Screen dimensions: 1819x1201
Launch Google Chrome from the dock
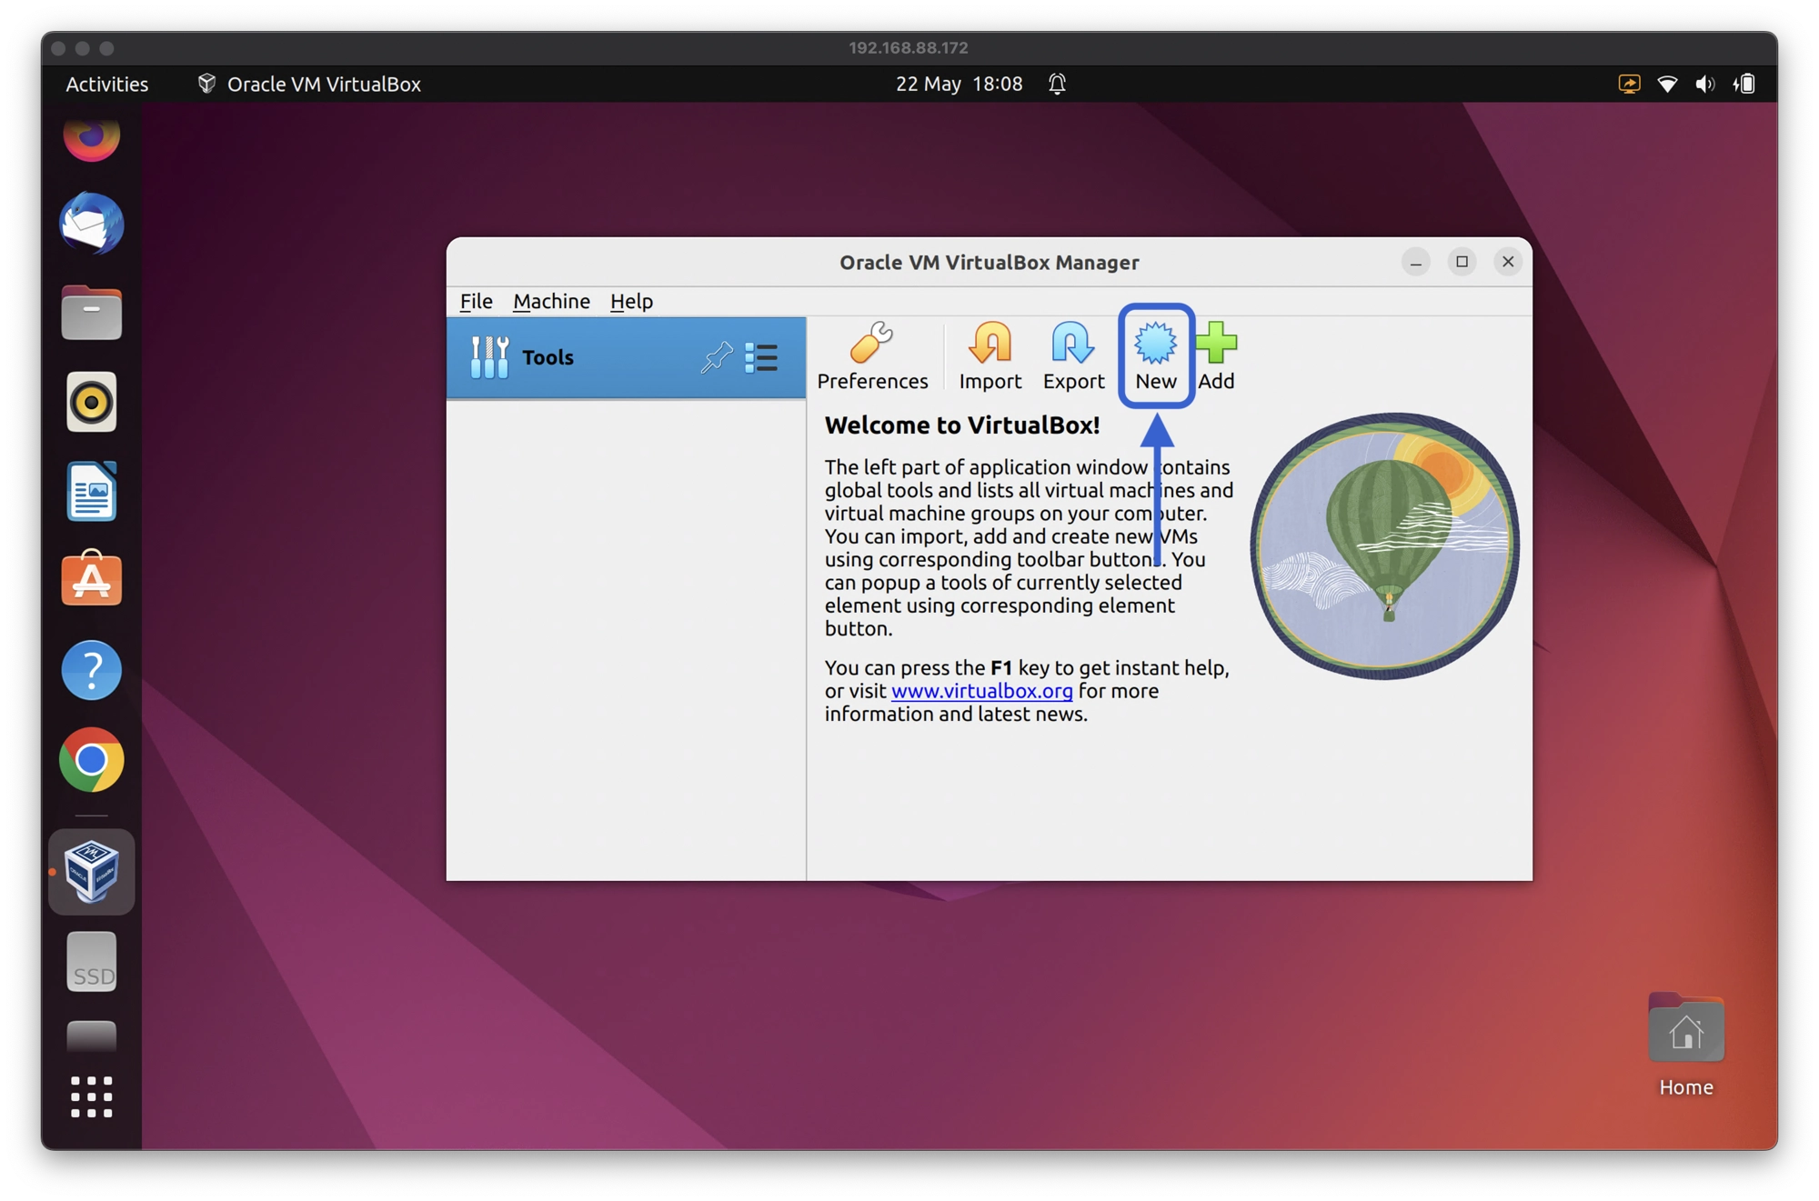(x=91, y=759)
